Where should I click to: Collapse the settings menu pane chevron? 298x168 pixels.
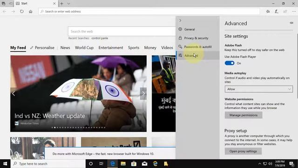pyautogui.click(x=180, y=21)
